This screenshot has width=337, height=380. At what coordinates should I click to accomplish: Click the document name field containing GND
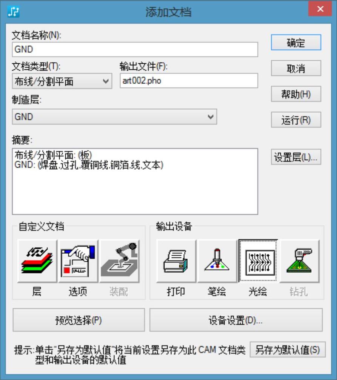click(135, 49)
